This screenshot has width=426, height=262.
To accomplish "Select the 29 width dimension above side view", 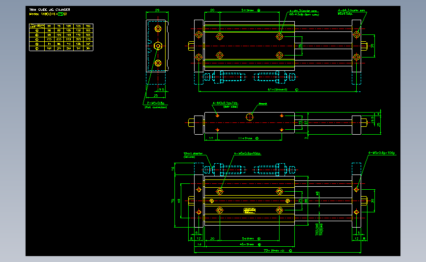I will click(x=157, y=10).
